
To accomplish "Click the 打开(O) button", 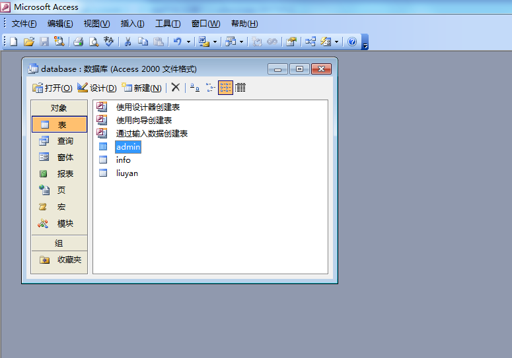I will click(x=52, y=88).
